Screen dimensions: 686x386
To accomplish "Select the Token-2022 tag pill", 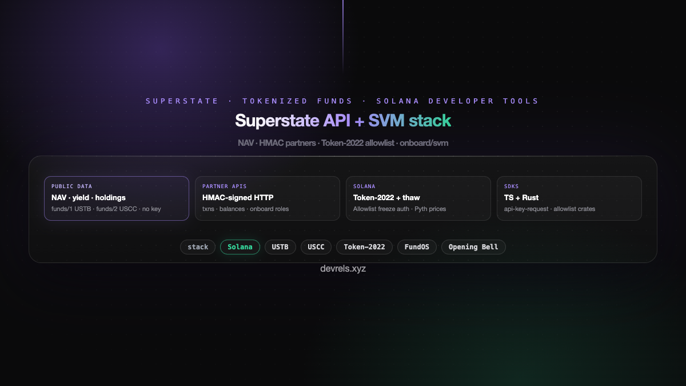I will pos(364,247).
